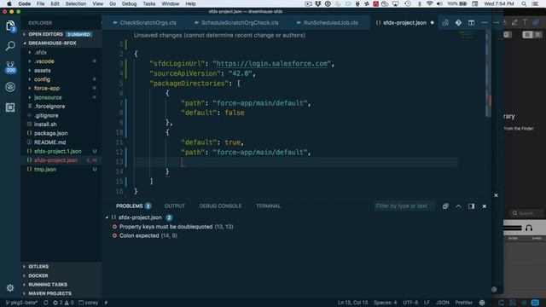546x307 pixels.
Task: Split the editor with split icon
Action: pos(471,23)
